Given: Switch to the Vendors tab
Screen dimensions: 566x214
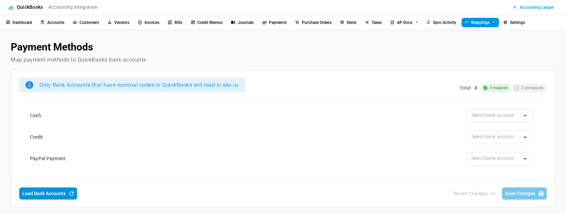Looking at the screenshot, I should coord(119,23).
